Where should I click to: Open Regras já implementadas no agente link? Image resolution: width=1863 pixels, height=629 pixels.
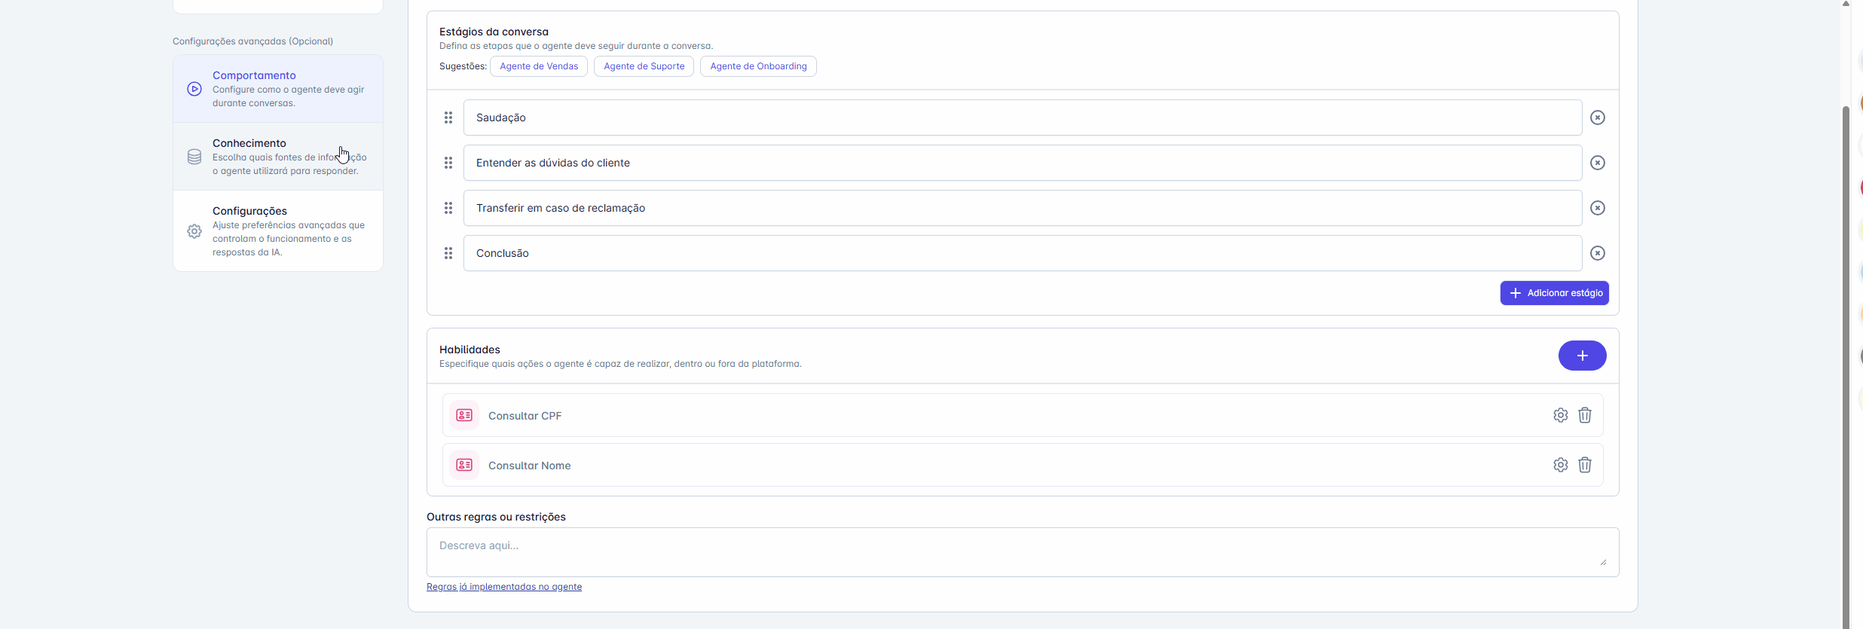[504, 587]
